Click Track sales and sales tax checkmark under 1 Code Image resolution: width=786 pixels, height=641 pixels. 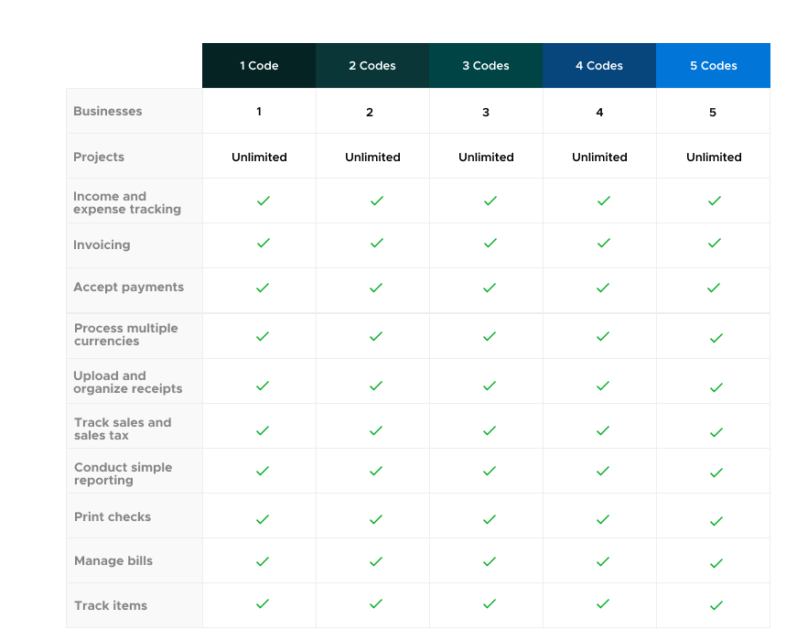263,429
